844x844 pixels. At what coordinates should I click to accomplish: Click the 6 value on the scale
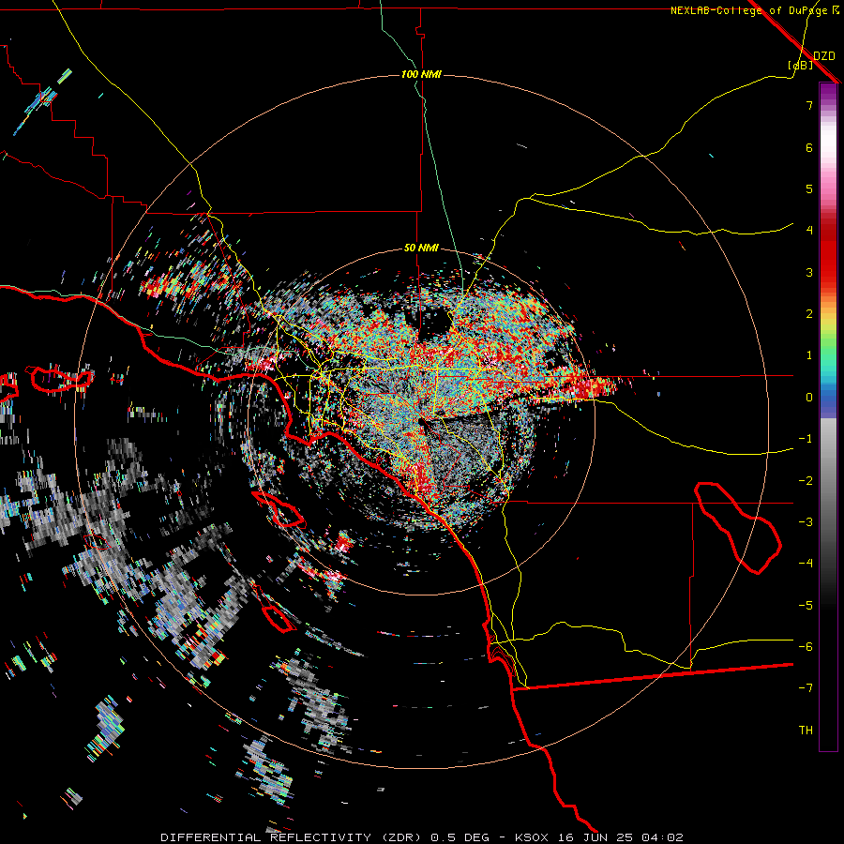809,147
